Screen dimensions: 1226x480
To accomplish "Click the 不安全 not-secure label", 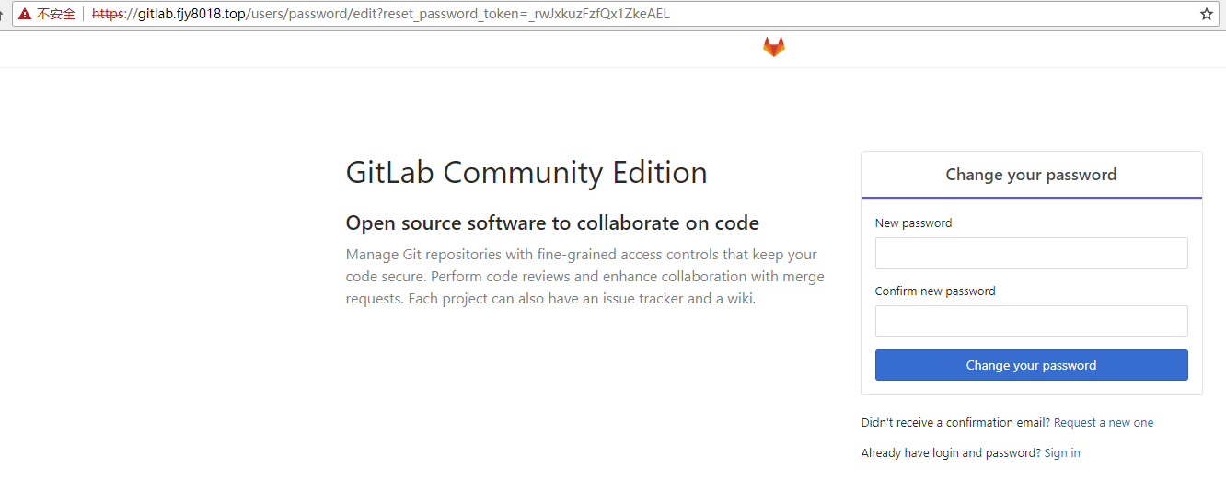I will (56, 15).
